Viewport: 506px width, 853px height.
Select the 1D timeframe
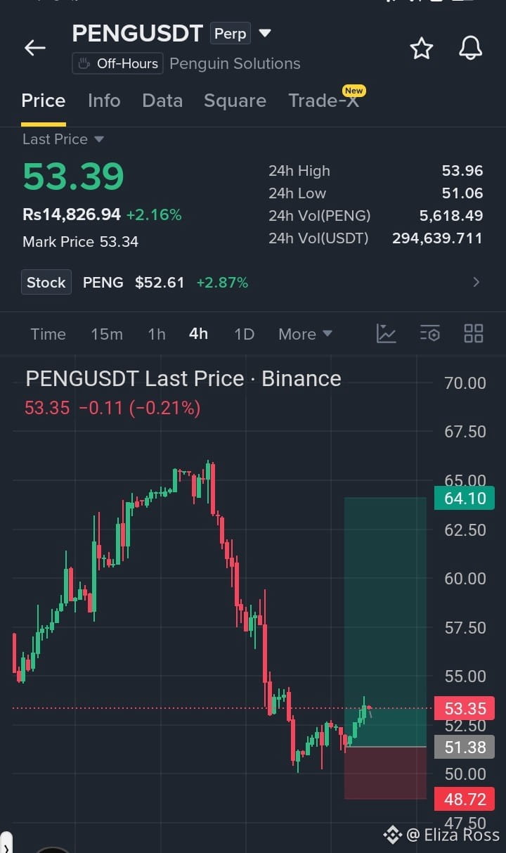click(244, 334)
